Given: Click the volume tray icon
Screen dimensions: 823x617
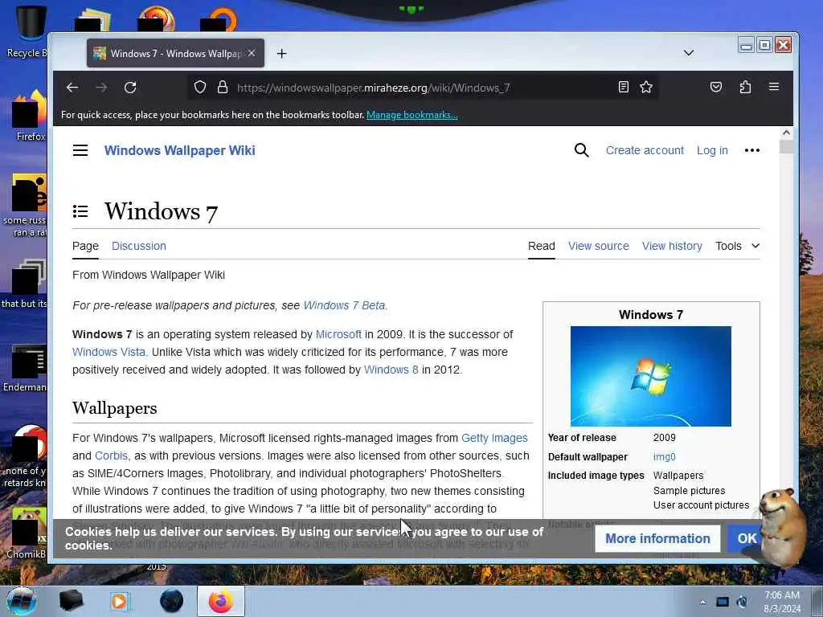Looking at the screenshot, I should tap(742, 603).
